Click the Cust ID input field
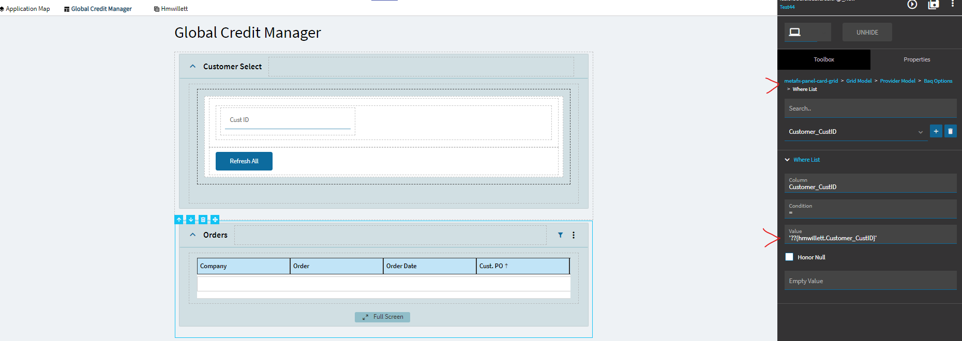Viewport: 962px width, 341px height. pyautogui.click(x=288, y=121)
